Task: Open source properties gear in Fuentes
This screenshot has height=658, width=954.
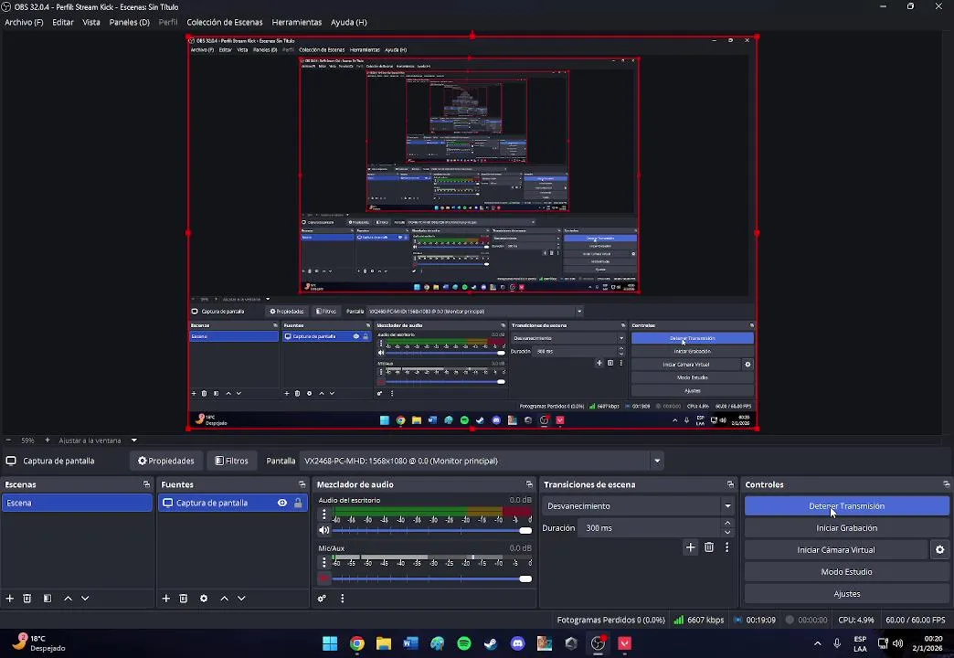Action: [204, 599]
